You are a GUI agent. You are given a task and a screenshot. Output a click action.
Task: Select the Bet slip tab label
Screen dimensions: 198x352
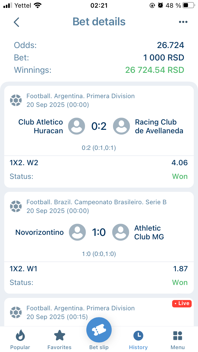click(99, 347)
